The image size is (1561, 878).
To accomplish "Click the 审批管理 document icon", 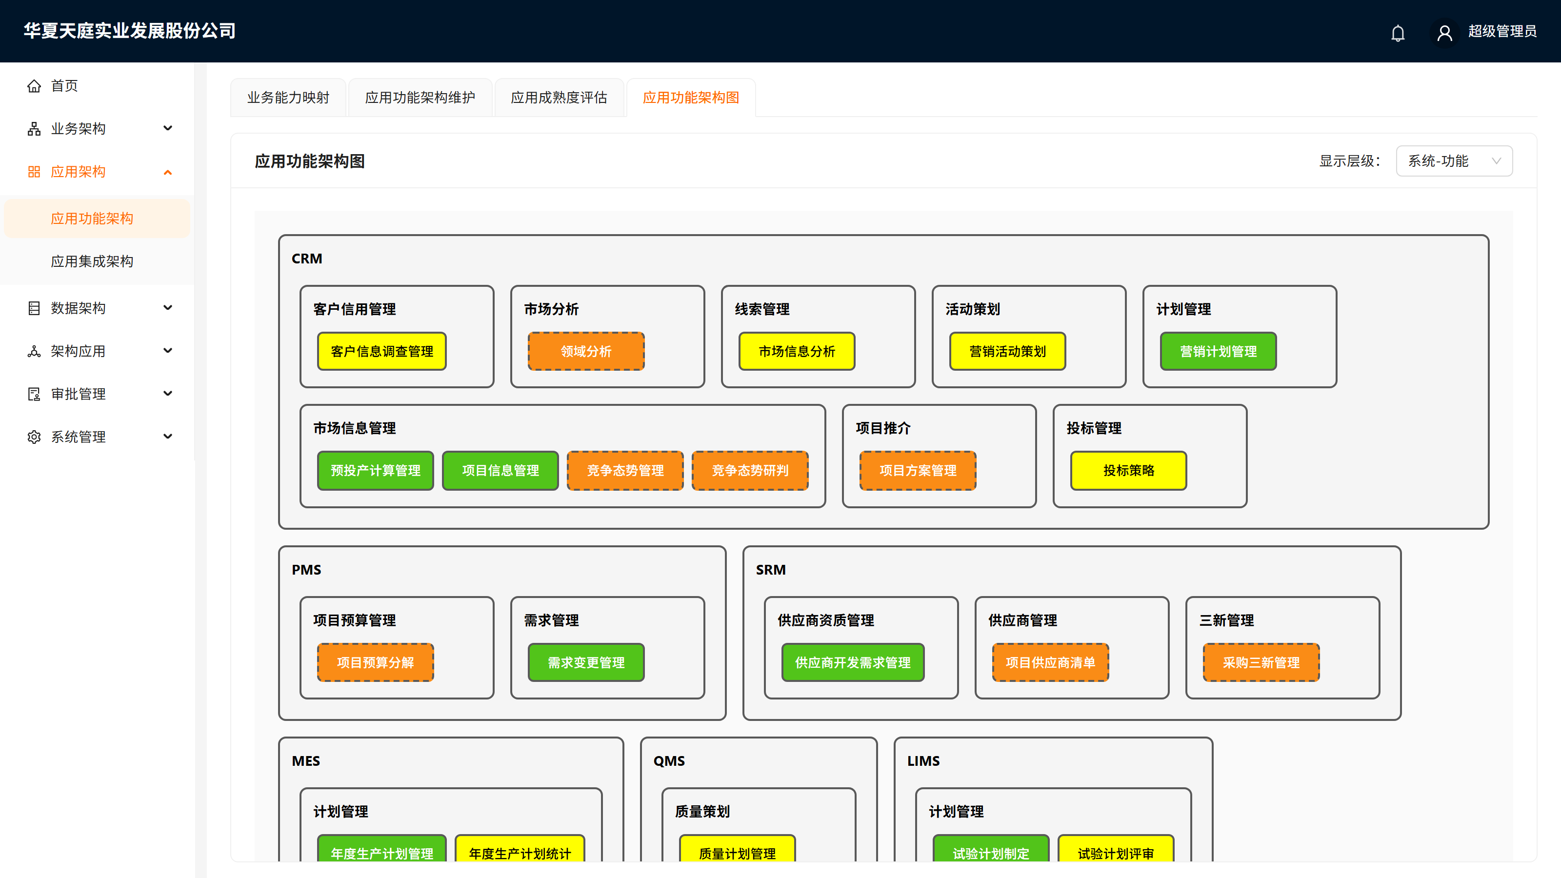I will [x=34, y=395].
